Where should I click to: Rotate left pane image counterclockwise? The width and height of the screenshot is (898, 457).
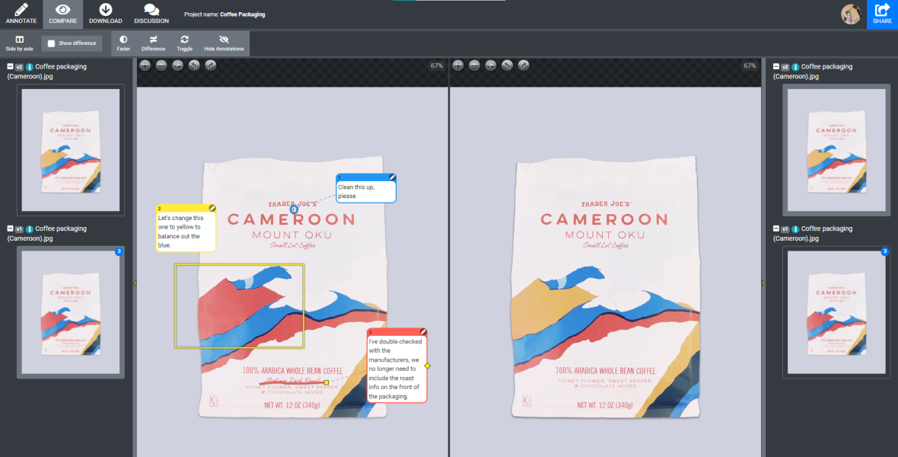(x=194, y=66)
